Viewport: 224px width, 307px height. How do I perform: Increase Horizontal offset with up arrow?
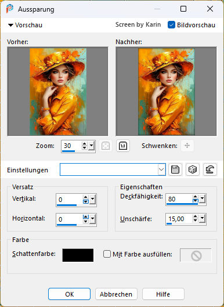[86, 217]
